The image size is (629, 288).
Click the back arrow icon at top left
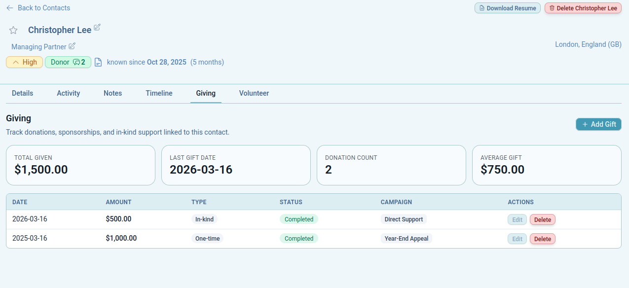click(10, 8)
